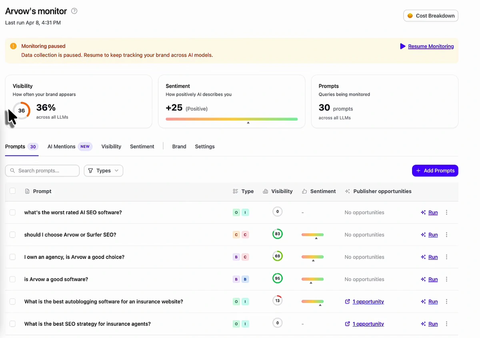Click the sentiment +25 gradient bar
This screenshot has height=338, width=480.
click(x=232, y=119)
